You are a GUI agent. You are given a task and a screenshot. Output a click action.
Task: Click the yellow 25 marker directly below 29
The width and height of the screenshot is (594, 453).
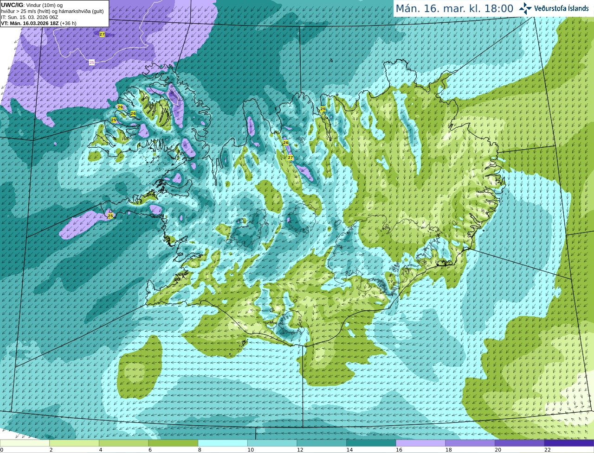[x=114, y=120]
